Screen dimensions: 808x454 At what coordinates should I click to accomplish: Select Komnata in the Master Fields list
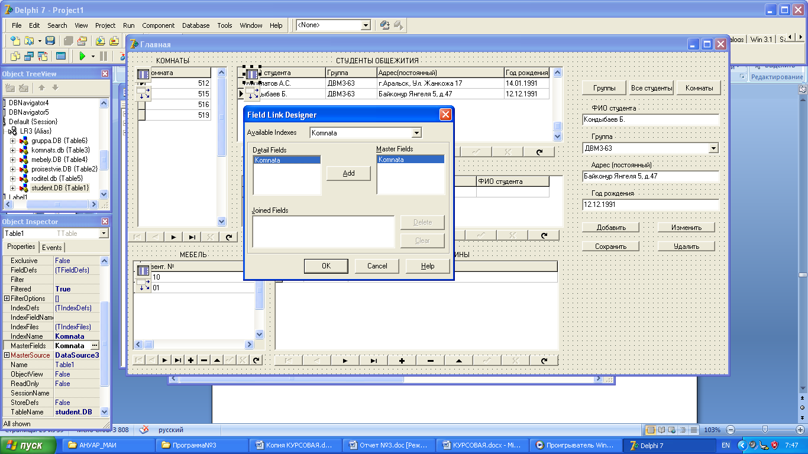coord(392,160)
